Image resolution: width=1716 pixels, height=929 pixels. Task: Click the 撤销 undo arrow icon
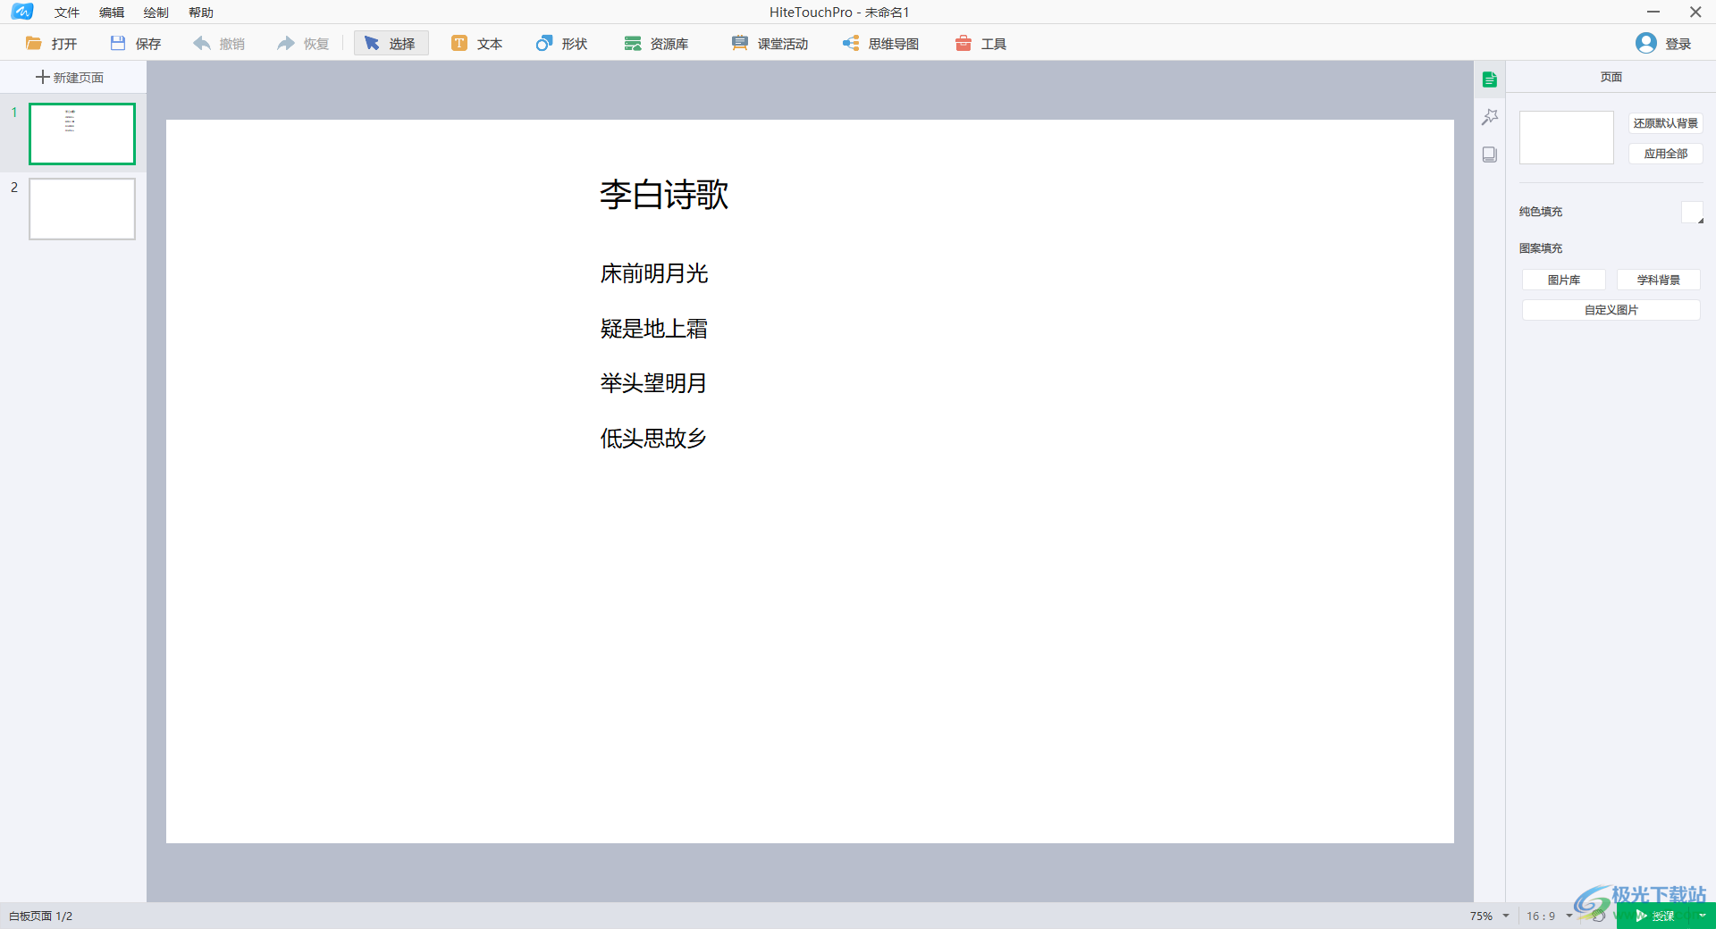pyautogui.click(x=202, y=43)
